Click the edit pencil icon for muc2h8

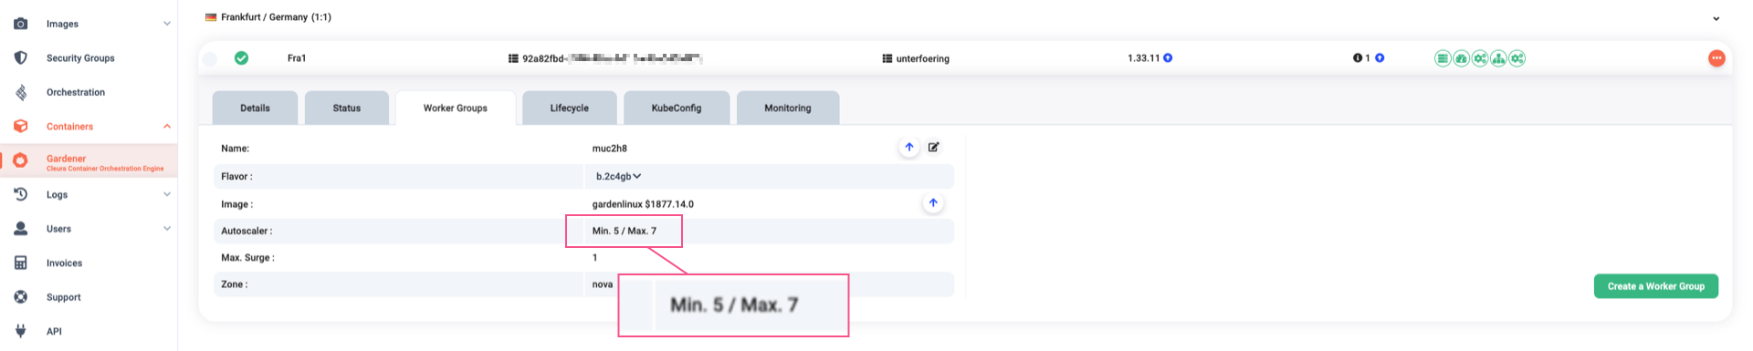(x=934, y=147)
